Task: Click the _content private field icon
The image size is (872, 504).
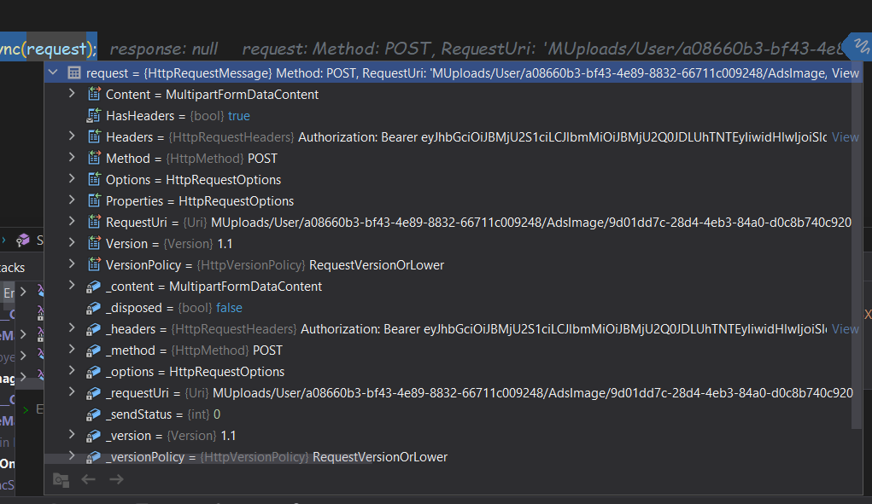Action: 93,287
